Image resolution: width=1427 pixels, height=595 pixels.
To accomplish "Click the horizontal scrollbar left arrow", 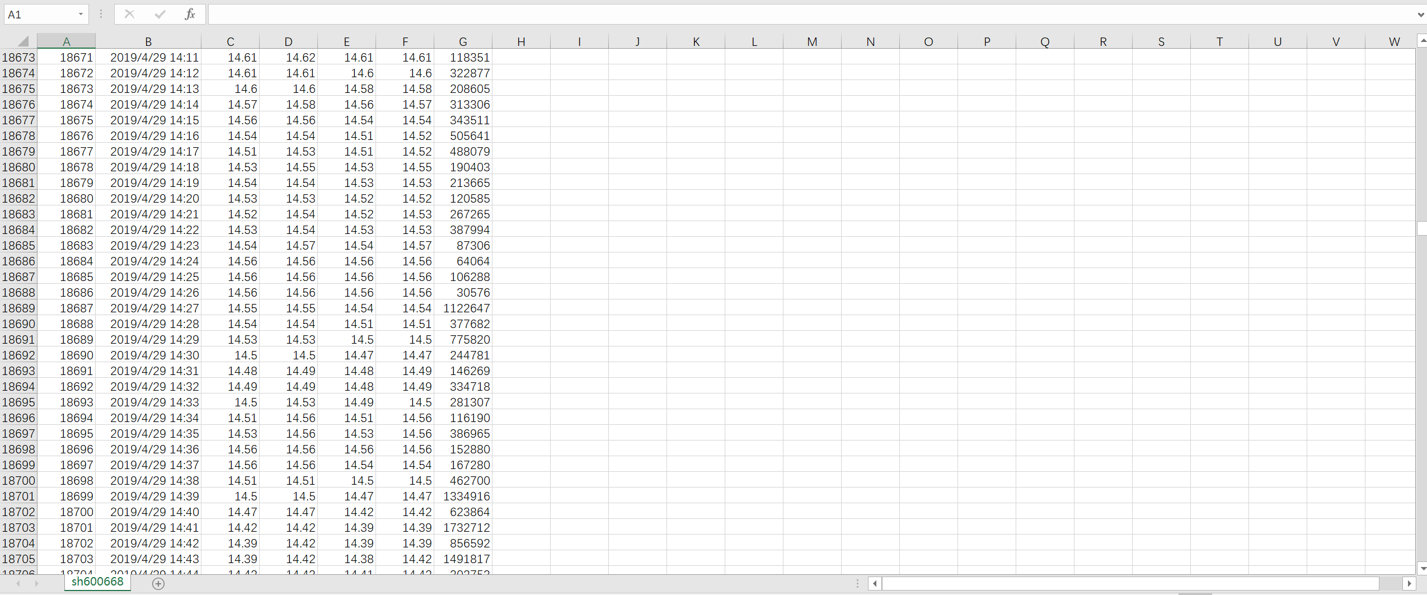I will point(875,584).
